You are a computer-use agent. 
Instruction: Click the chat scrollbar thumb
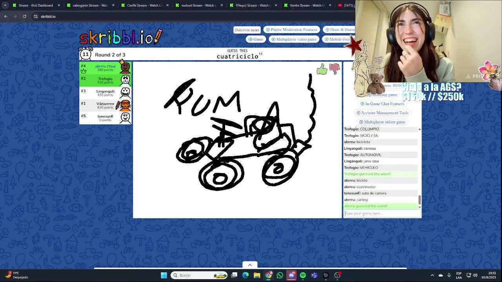[420, 200]
